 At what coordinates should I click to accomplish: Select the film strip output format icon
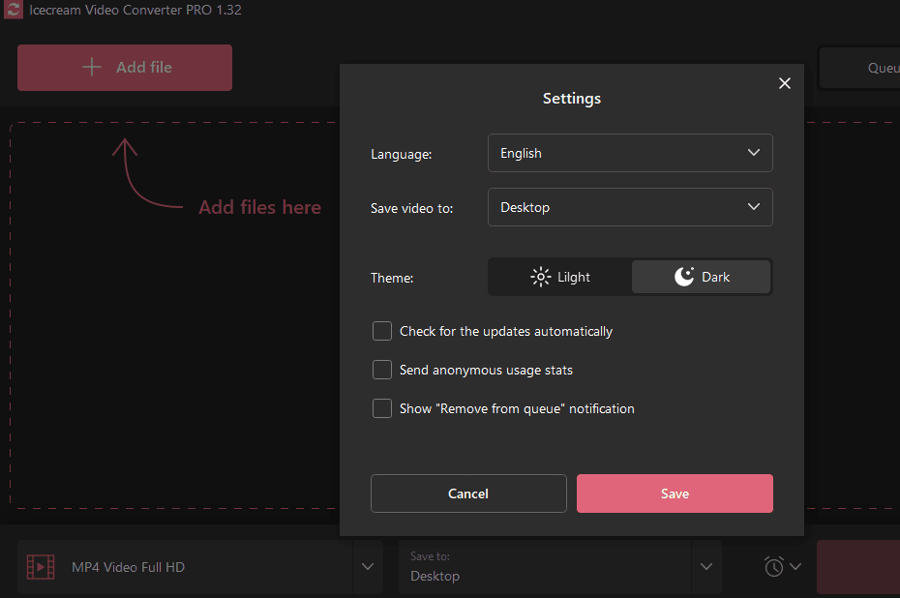point(40,567)
